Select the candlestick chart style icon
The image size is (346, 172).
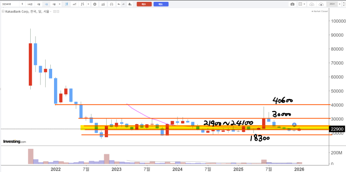(67, 4)
